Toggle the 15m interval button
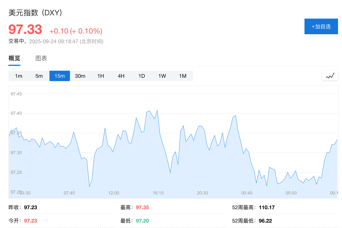The width and height of the screenshot is (342, 228). pyautogui.click(x=60, y=76)
